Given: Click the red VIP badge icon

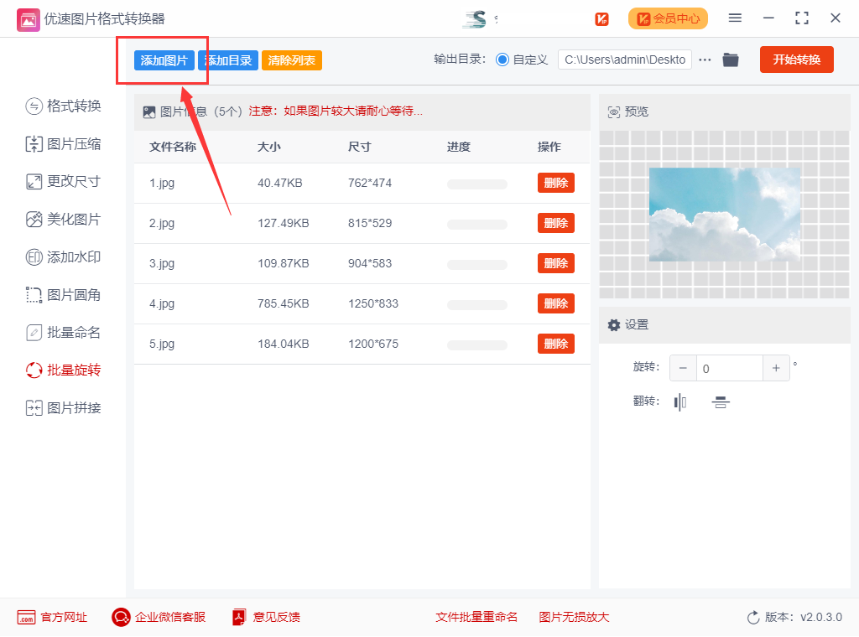Looking at the screenshot, I should [x=601, y=18].
